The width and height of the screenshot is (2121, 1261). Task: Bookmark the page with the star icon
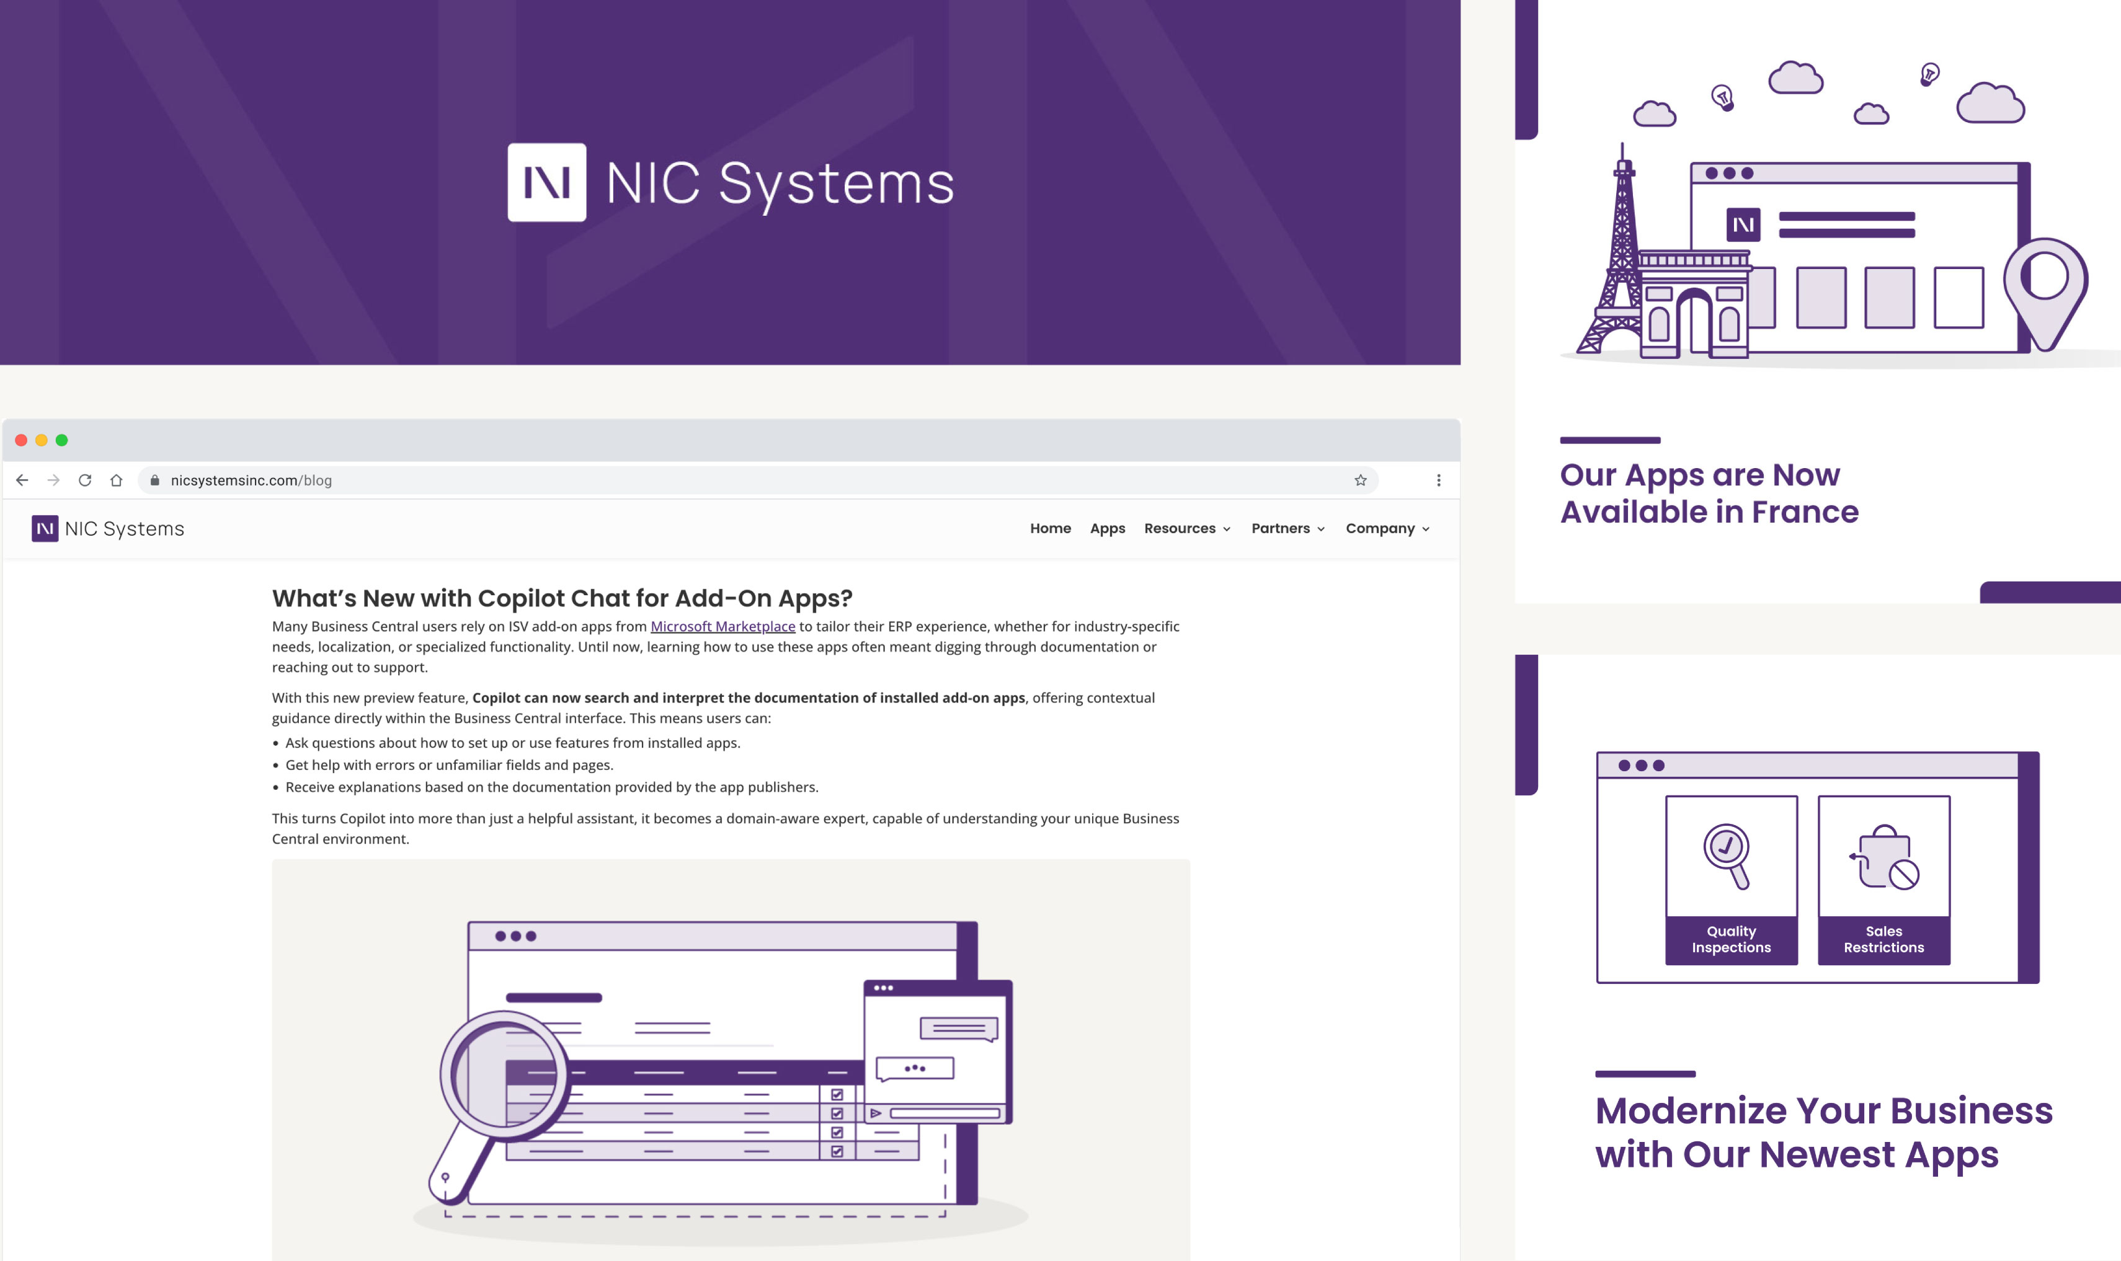[x=1361, y=480]
